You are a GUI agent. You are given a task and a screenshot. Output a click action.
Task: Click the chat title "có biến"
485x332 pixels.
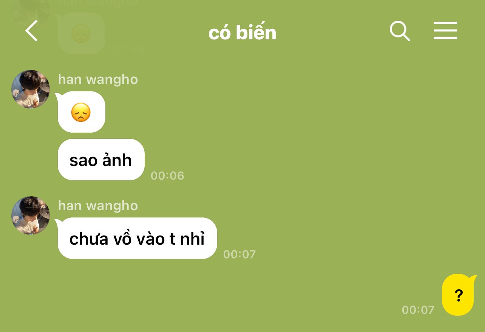tap(242, 33)
